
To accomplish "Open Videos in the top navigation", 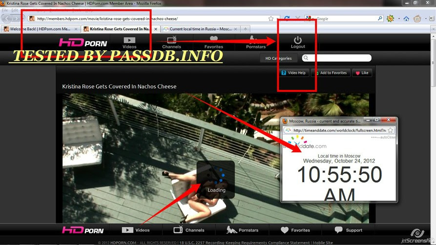I will click(x=129, y=42).
